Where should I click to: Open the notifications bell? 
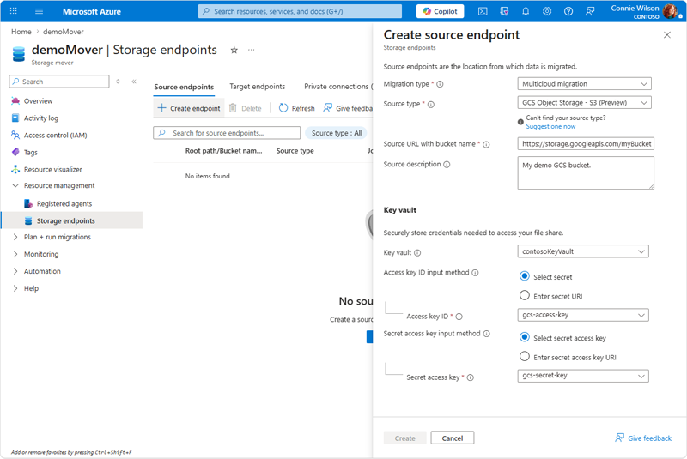(526, 11)
